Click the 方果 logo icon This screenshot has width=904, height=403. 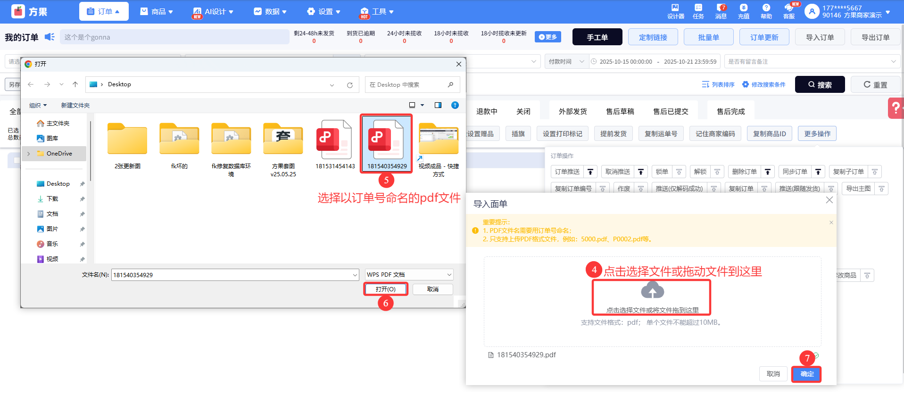click(x=18, y=11)
